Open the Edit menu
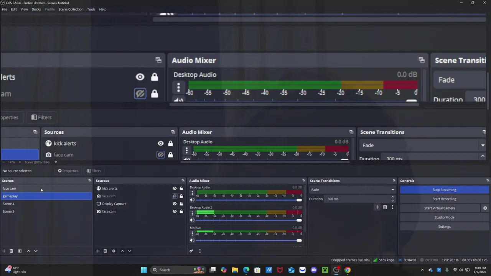Viewport: 491px width, 276px height. 14,9
